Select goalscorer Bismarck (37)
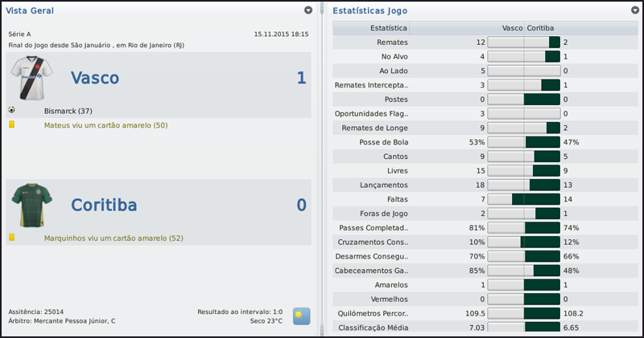This screenshot has width=644, height=338. point(69,111)
